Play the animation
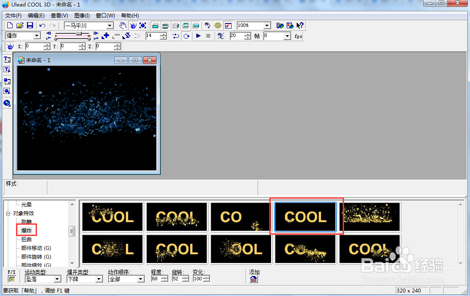The image size is (470, 296). (198, 36)
